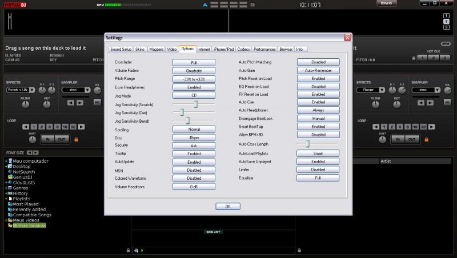457x258 pixels.
Task: Click the left deck loop lock icon
Action: [x=77, y=139]
